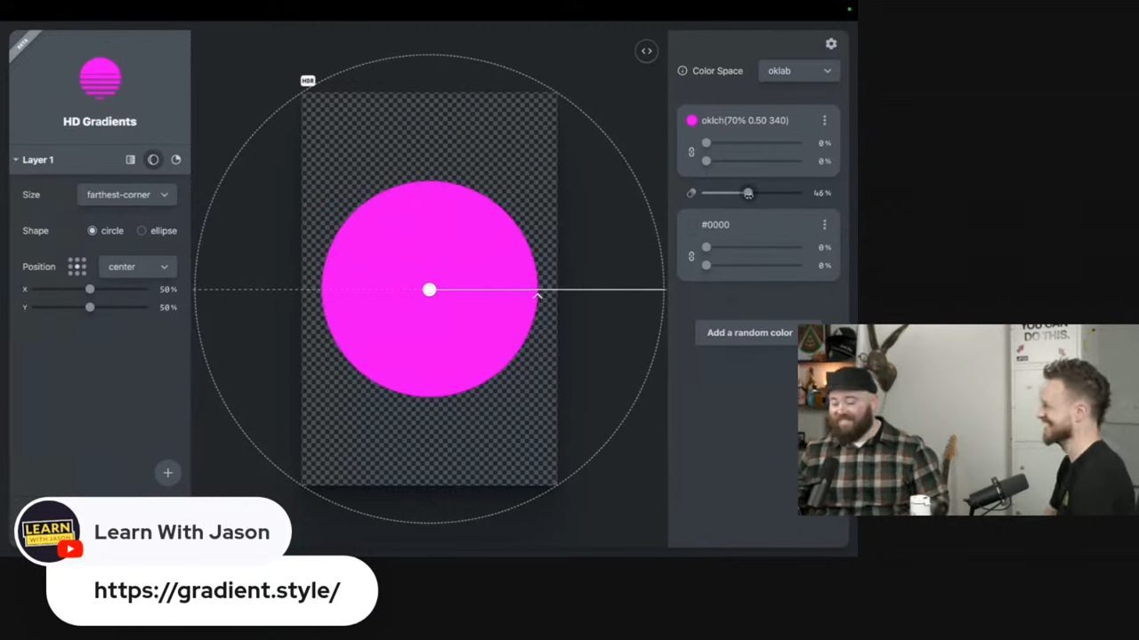Viewport: 1139px width, 640px height.
Task: Click the position grid picker icon
Action: (x=77, y=267)
